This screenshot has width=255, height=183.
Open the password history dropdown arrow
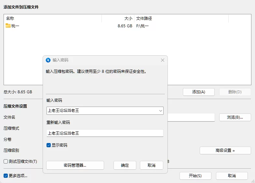[x=161, y=111]
